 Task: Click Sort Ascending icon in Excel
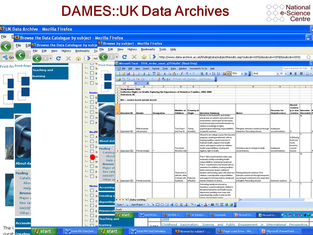214,73
